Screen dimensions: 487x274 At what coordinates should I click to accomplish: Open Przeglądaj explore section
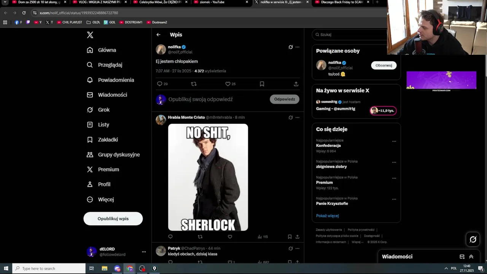coord(105,65)
